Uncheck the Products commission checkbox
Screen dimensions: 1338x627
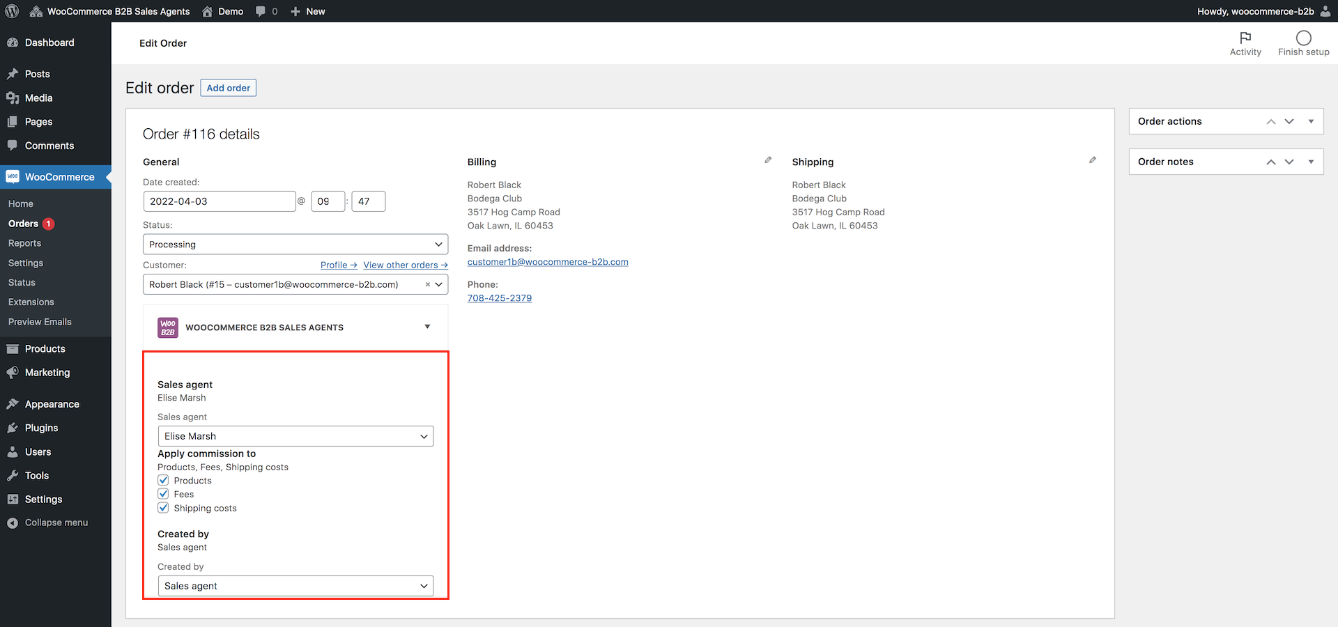pos(164,481)
